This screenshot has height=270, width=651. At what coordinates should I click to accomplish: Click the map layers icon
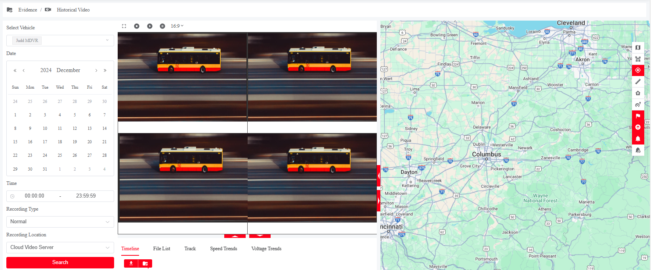click(638, 48)
